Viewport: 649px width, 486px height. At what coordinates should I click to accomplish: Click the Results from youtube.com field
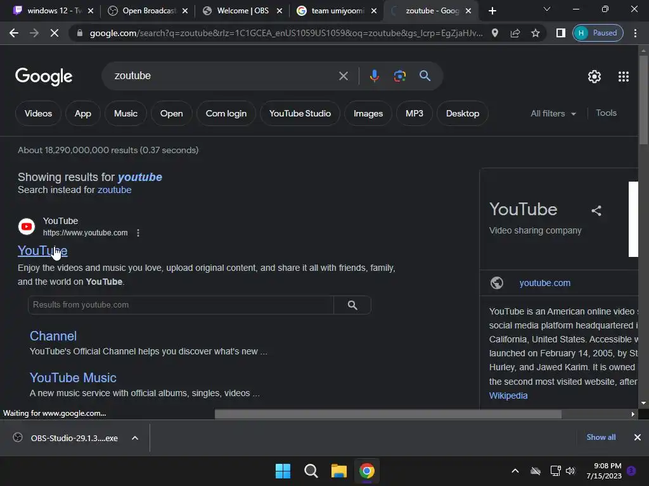181,305
